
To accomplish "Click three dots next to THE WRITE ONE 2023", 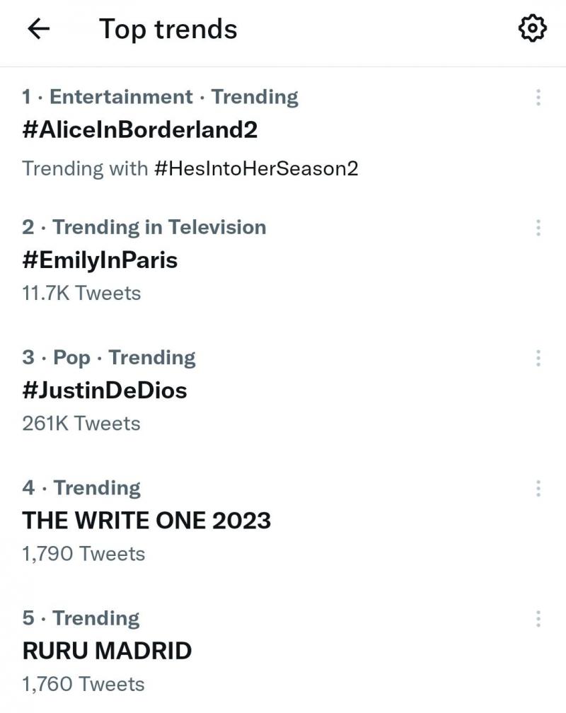I will click(538, 488).
